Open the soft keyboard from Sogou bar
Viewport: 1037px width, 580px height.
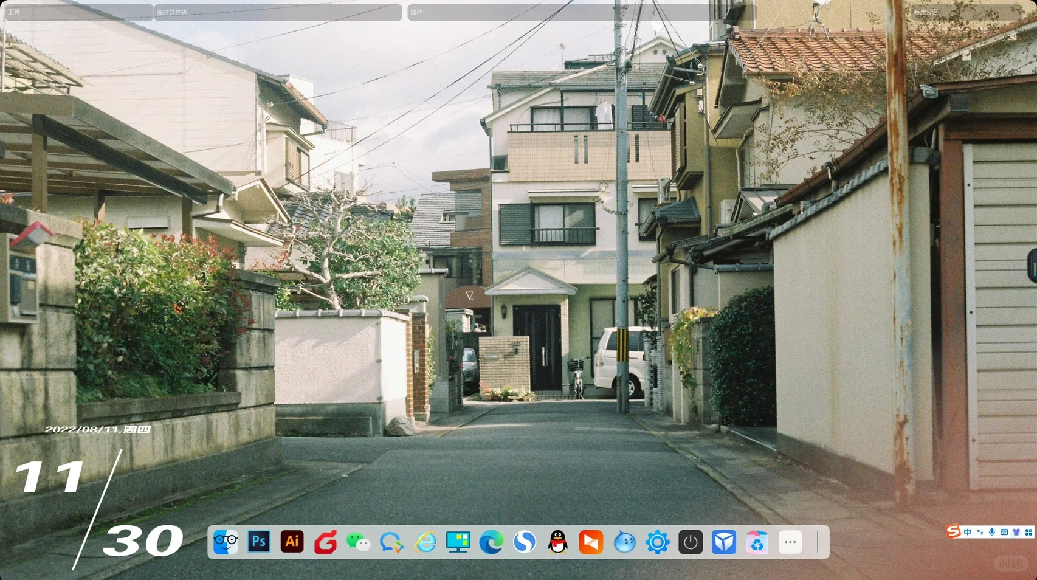pos(1004,532)
